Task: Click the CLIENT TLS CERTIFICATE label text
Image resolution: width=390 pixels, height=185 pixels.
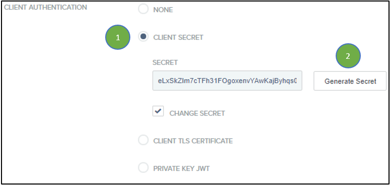Action: click(x=193, y=141)
